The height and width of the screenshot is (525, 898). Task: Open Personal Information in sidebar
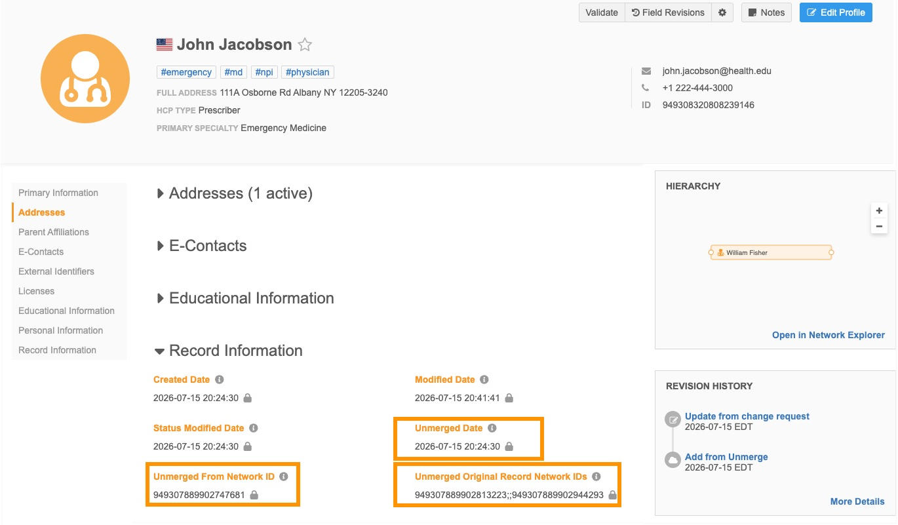61,330
